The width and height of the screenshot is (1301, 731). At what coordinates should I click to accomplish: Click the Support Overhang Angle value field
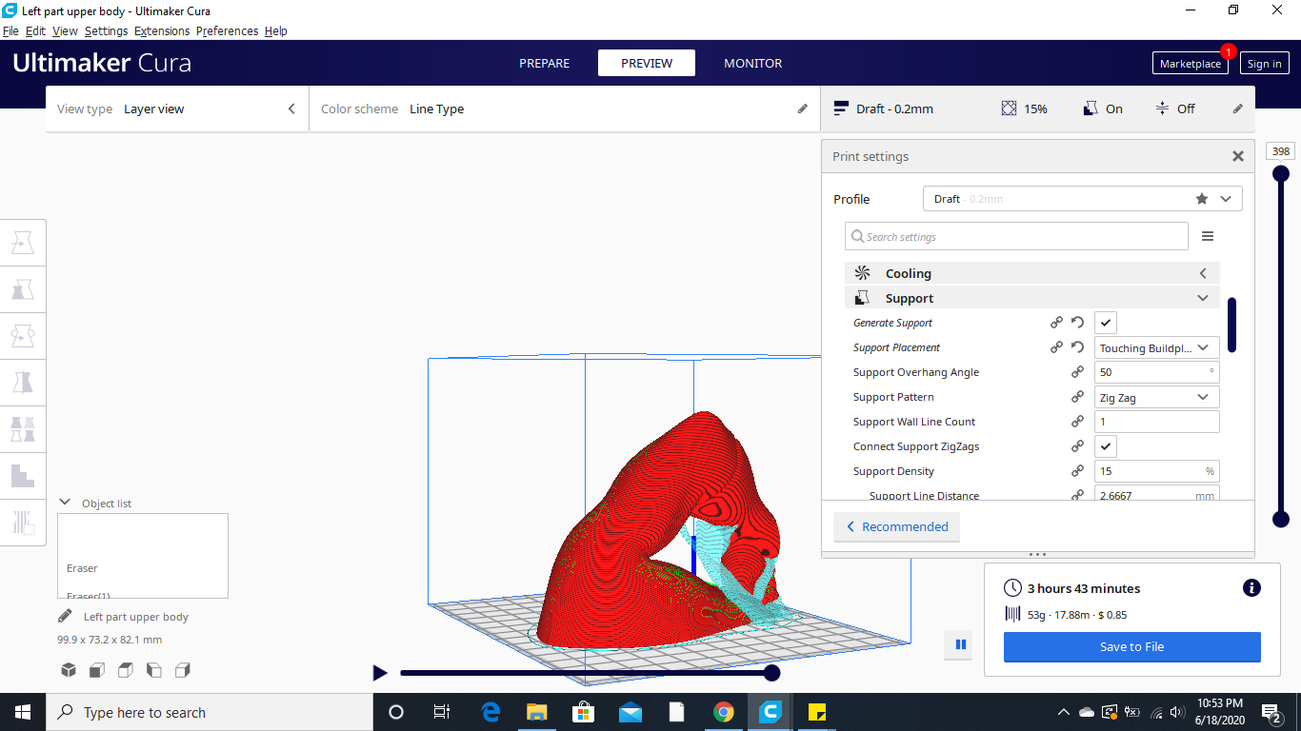pos(1156,372)
